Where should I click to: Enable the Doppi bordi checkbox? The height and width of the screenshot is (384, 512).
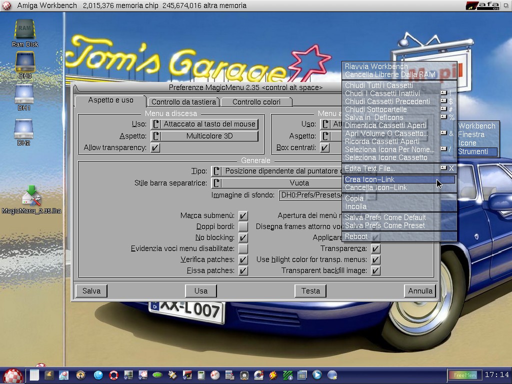pos(243,227)
